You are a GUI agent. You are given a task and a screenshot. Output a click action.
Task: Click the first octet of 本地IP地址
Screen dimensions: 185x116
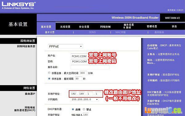tap(73, 94)
